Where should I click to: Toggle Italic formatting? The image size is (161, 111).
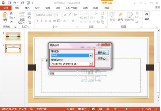(41, 21)
